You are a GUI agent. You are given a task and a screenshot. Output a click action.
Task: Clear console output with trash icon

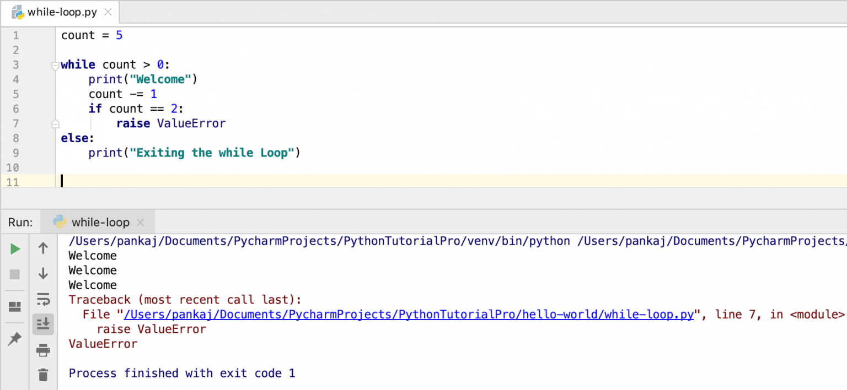pyautogui.click(x=43, y=375)
